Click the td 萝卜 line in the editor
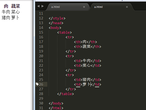 [88, 85]
